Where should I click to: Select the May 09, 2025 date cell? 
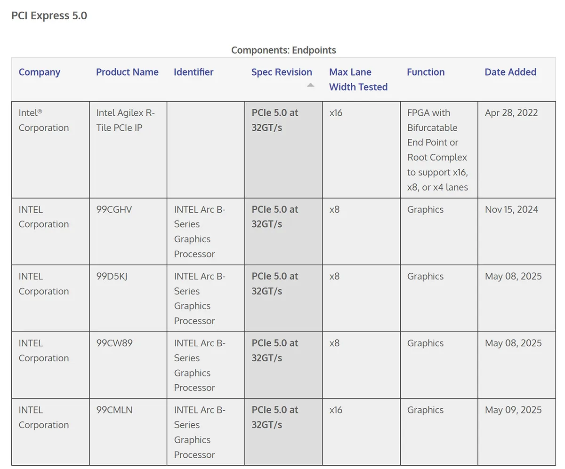tap(517, 432)
